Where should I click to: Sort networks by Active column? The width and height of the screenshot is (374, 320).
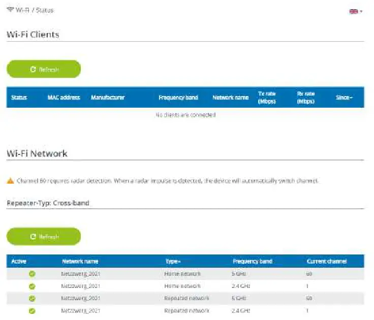19,262
